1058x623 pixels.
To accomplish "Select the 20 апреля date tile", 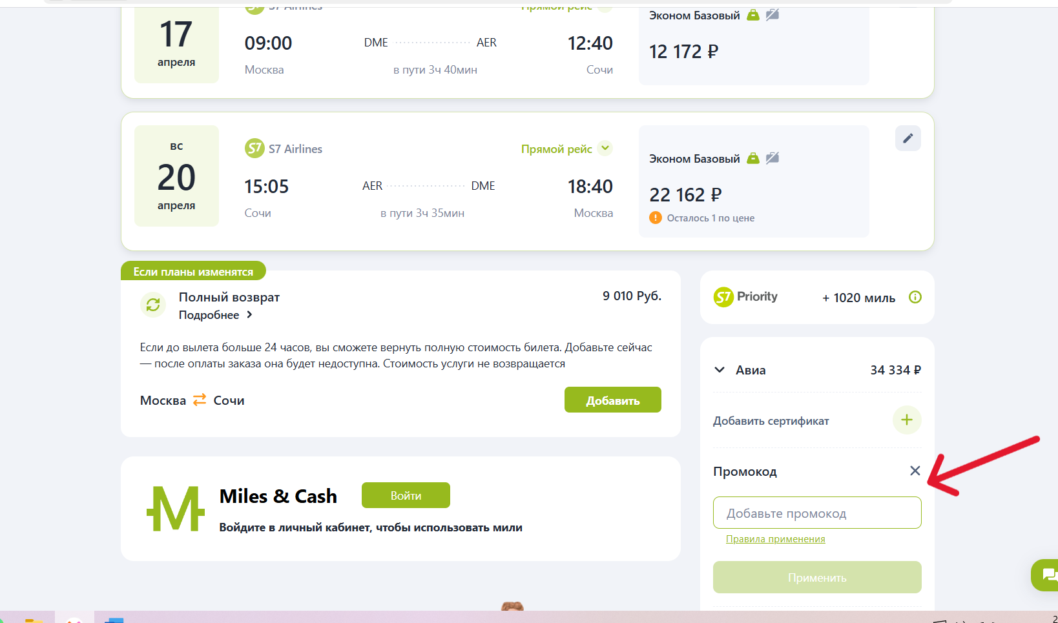I will point(176,176).
